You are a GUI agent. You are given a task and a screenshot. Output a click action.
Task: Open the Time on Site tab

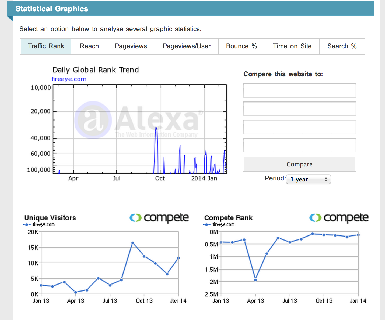(x=292, y=46)
